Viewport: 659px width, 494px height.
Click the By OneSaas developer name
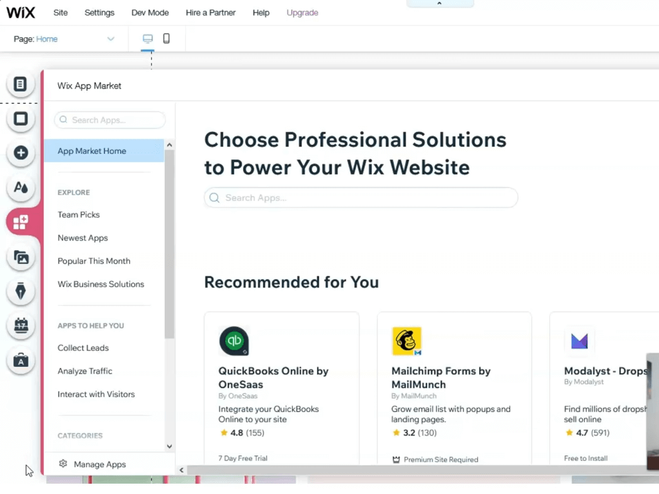click(x=238, y=396)
